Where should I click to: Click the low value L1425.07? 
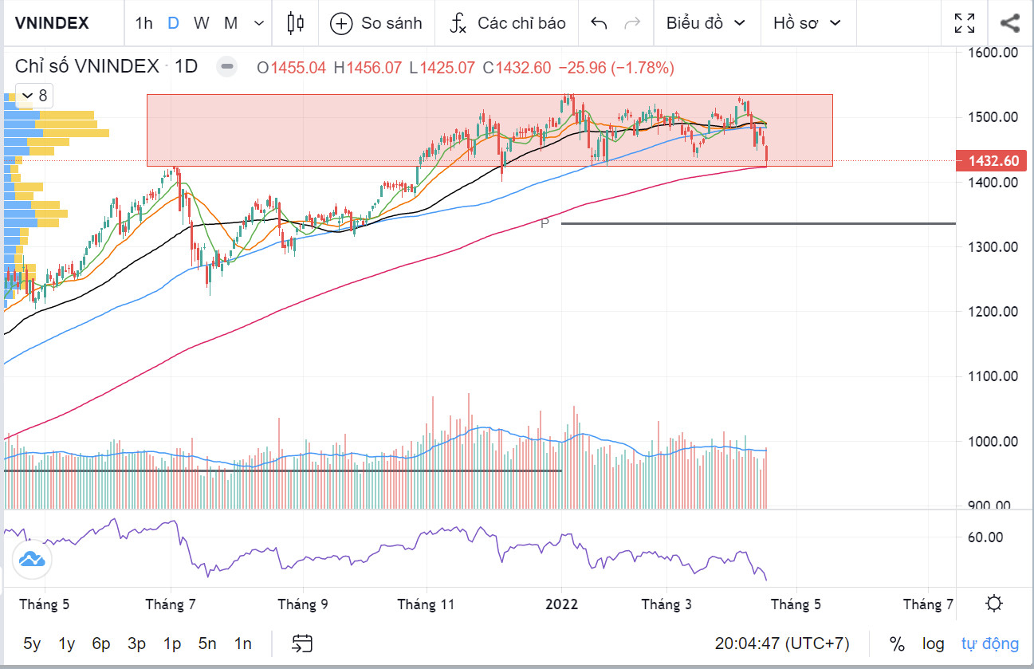(441, 68)
